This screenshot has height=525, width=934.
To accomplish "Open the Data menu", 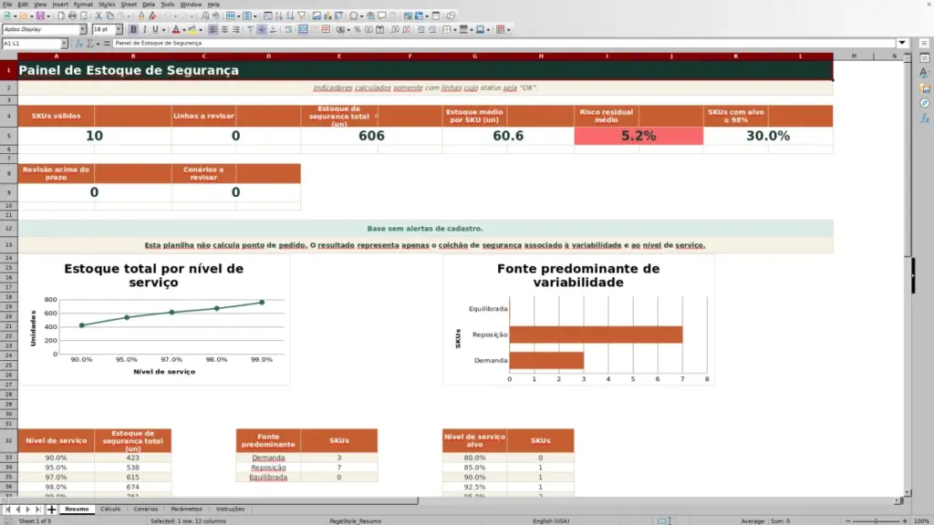I will coord(149,5).
